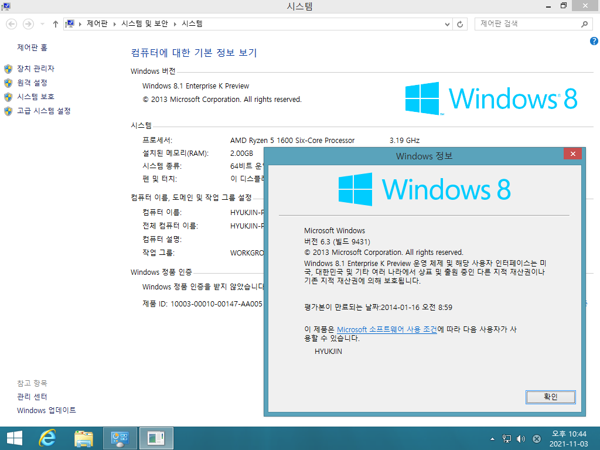Screen dimensions: 600x450
Task: Click 확인 button in Windows 정보 dialog
Action: pyautogui.click(x=550, y=397)
